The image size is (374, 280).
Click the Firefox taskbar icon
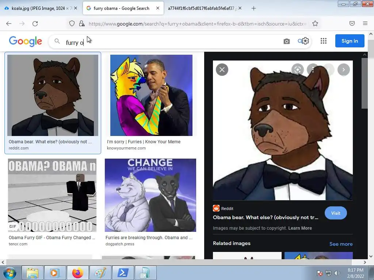coord(77,273)
